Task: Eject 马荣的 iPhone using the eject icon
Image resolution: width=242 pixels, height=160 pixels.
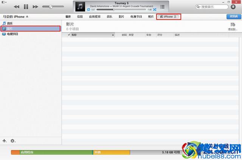Action: (27, 17)
